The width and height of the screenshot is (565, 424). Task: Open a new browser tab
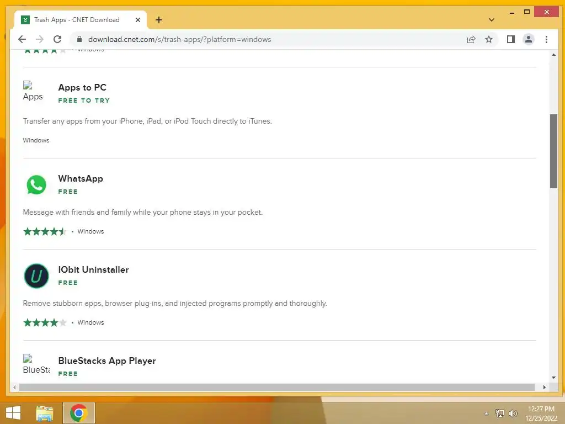159,20
